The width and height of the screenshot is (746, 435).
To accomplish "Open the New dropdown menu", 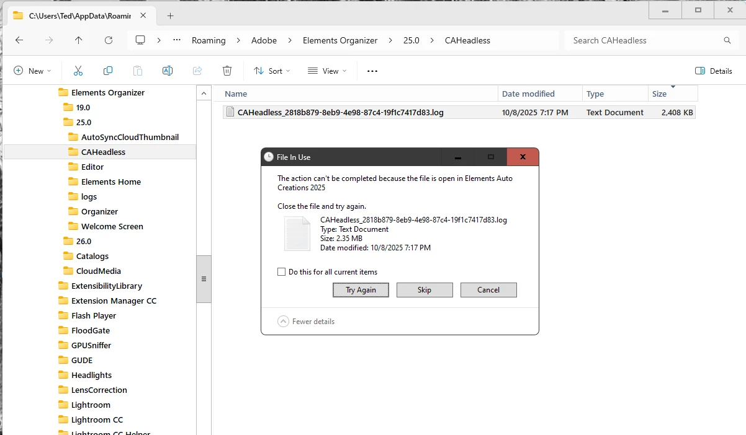I will point(33,71).
